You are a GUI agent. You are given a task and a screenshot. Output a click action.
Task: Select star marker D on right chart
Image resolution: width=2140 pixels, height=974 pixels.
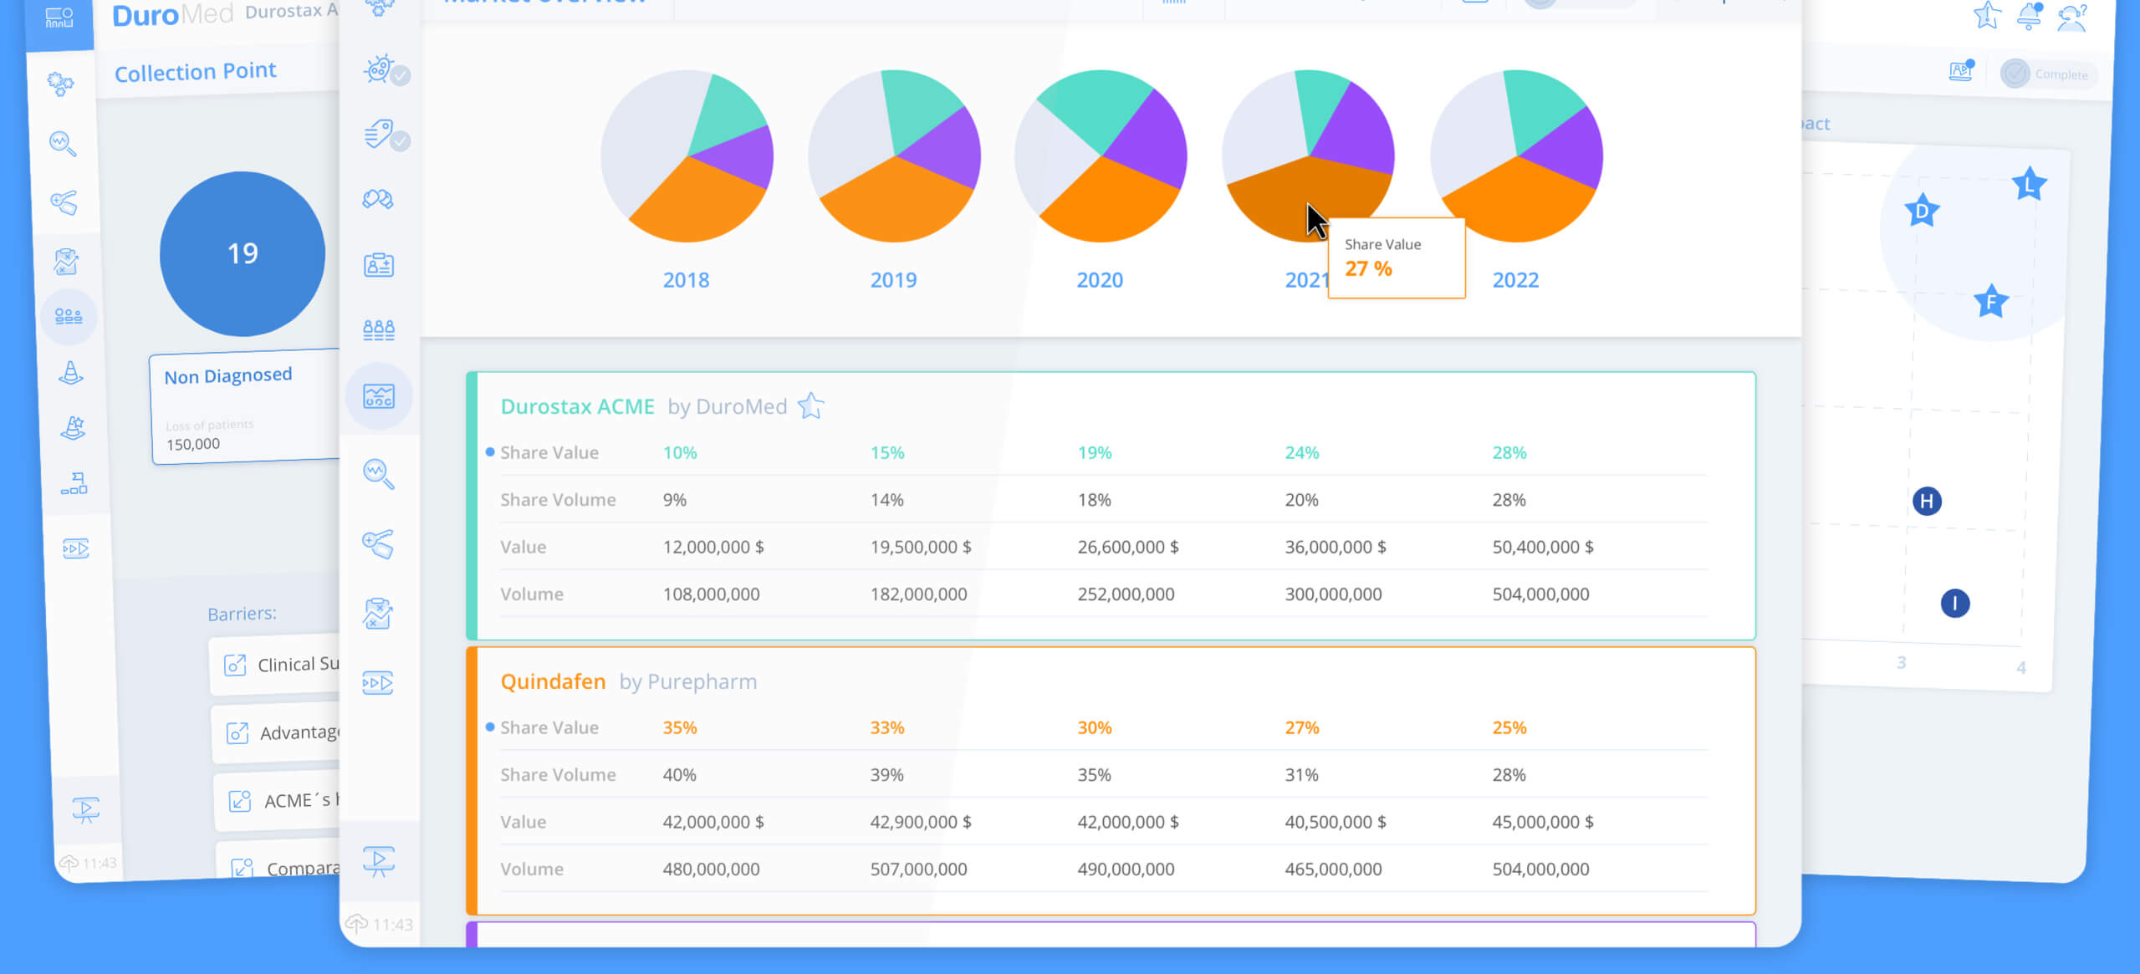pos(1922,211)
